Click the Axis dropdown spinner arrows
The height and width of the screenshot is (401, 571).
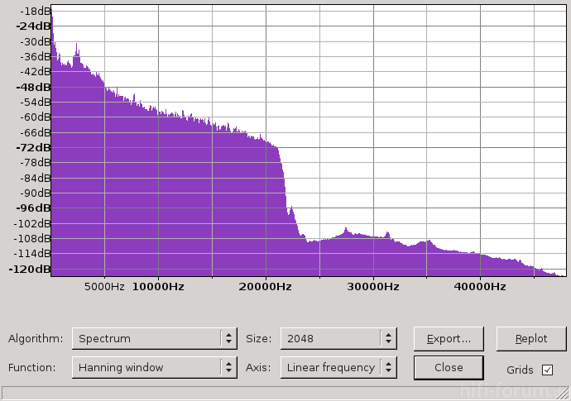coord(389,368)
